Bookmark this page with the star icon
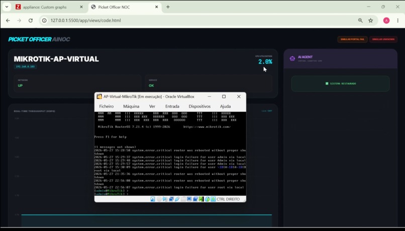Screen dimensions: 405x231 (x=371, y=21)
